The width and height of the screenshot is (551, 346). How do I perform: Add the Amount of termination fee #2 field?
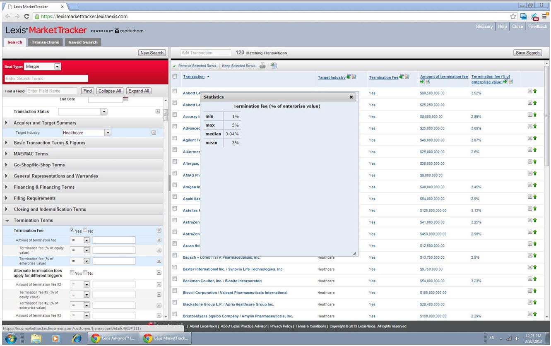(159, 284)
